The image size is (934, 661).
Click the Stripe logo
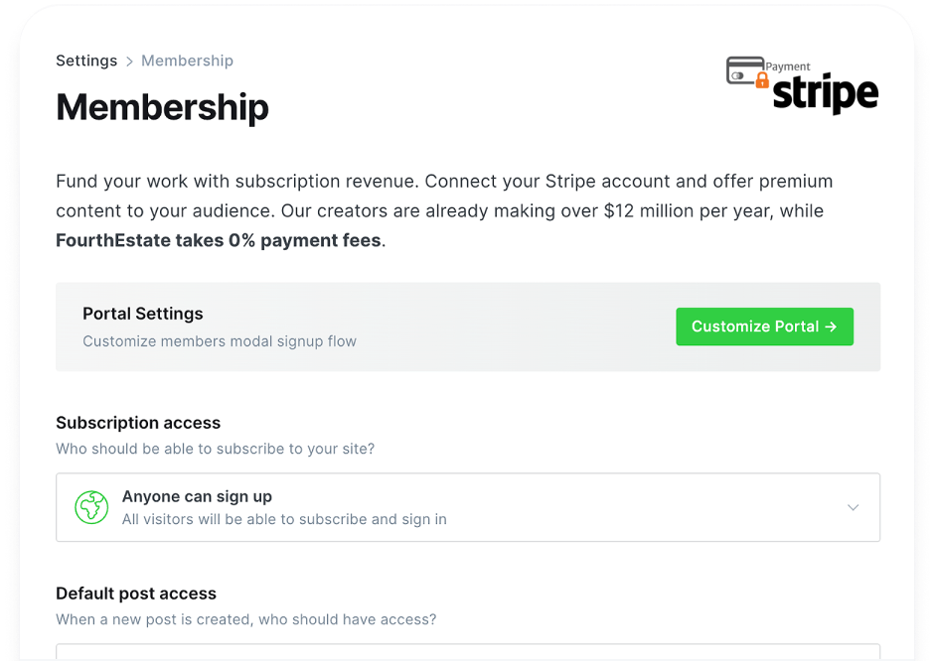click(825, 94)
